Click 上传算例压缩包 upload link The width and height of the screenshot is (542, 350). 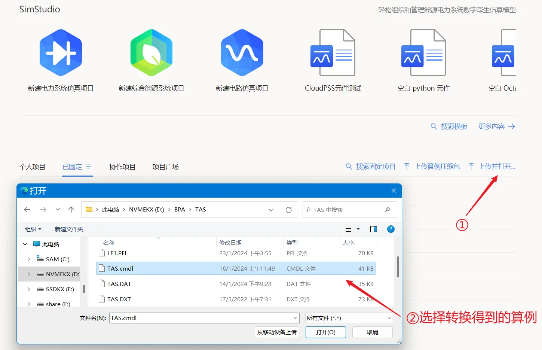click(x=432, y=167)
